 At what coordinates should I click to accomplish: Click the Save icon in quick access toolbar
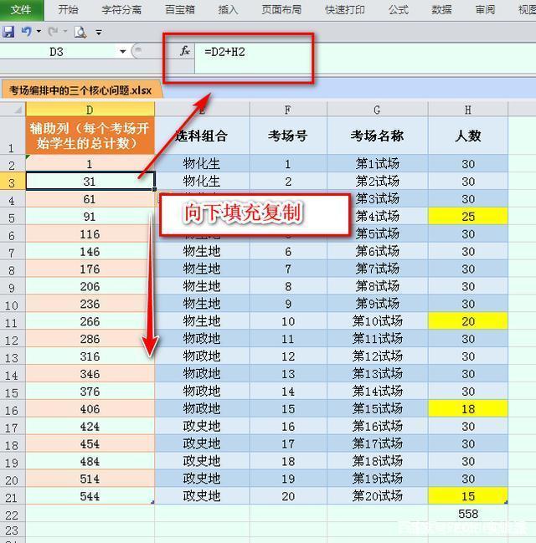click(x=8, y=32)
